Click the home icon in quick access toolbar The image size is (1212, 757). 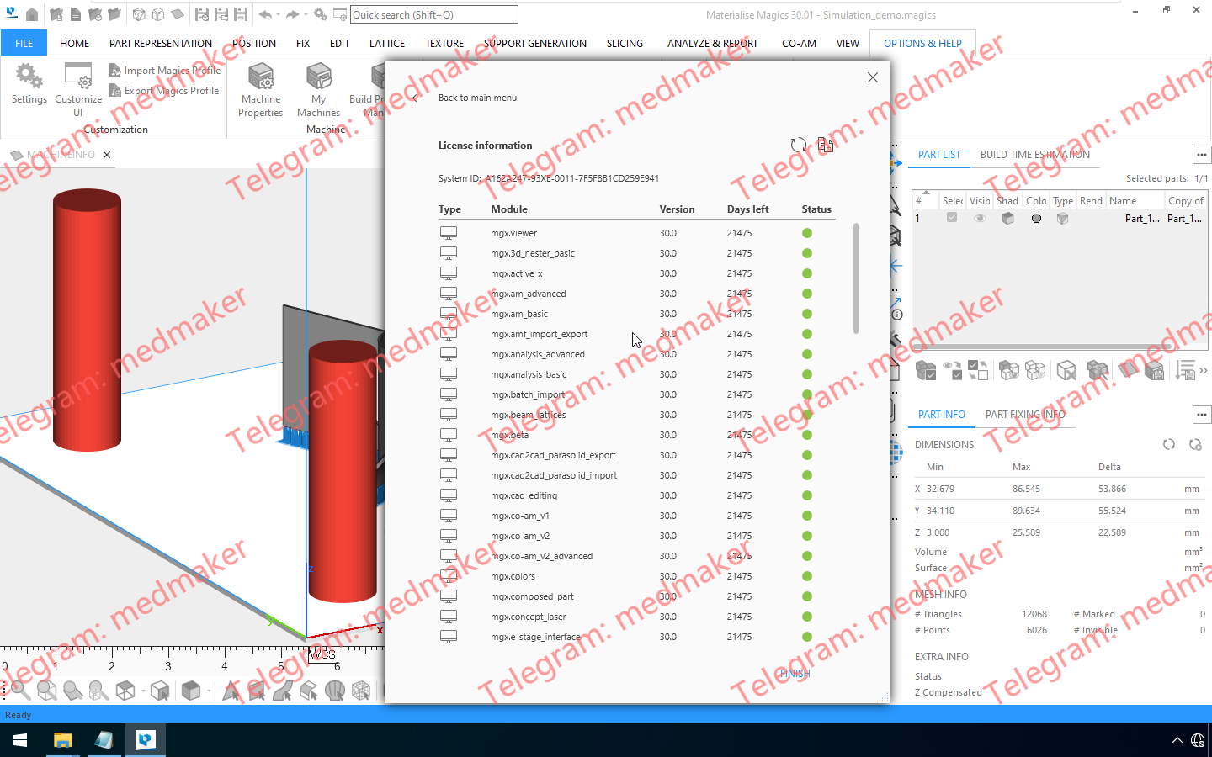click(32, 14)
